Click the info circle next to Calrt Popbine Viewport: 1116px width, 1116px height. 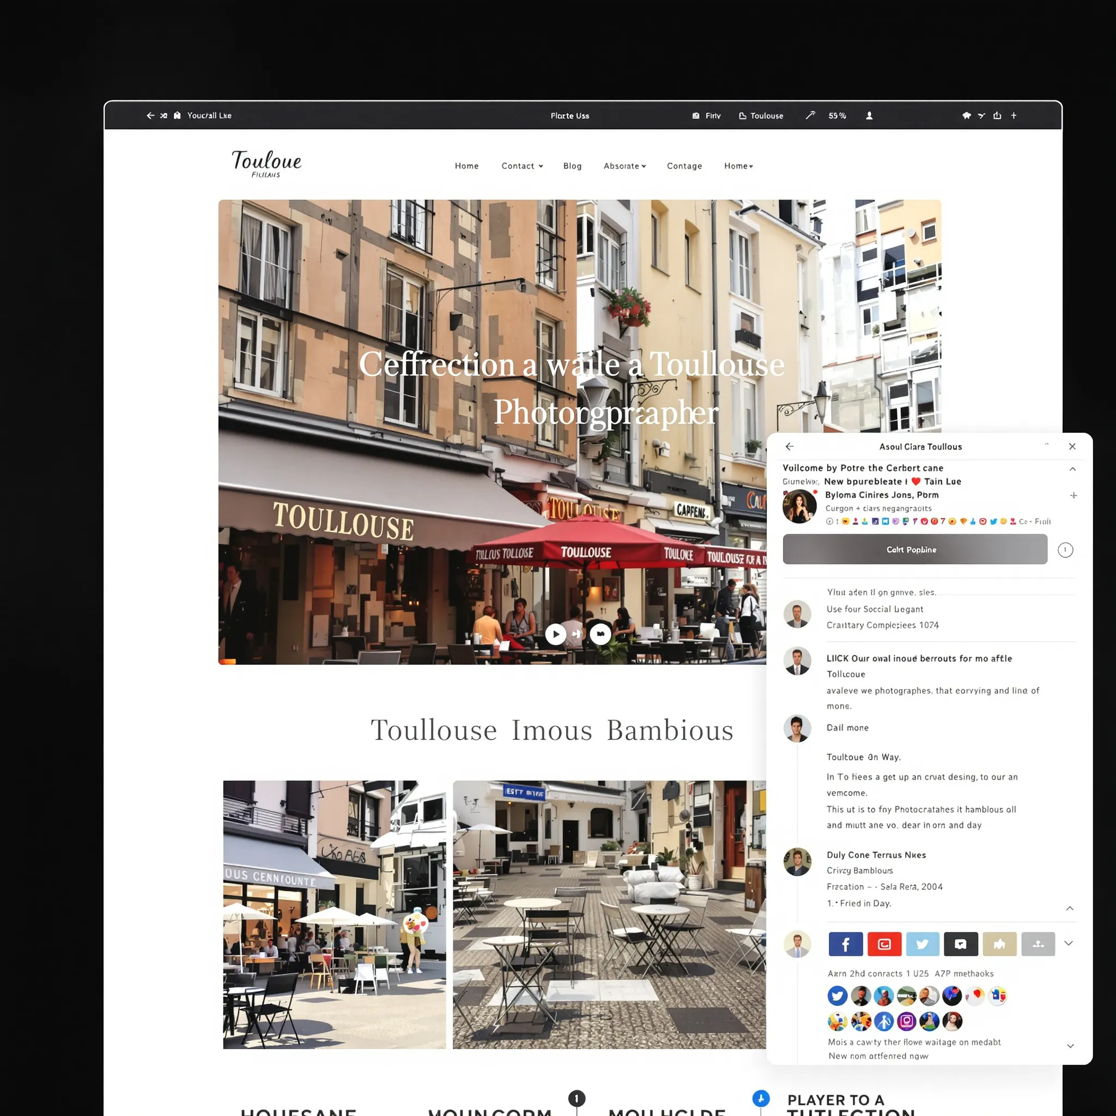pos(1065,550)
